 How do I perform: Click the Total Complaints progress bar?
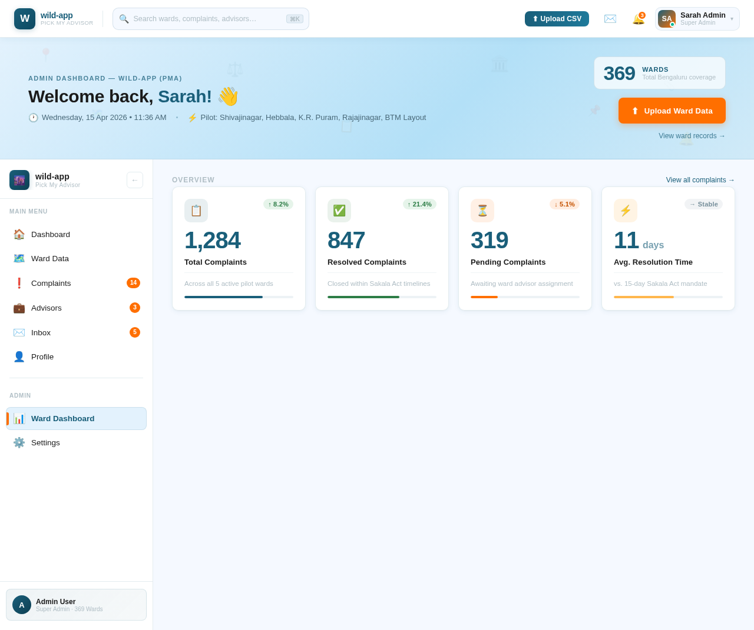239,297
